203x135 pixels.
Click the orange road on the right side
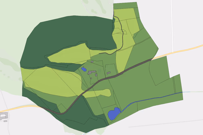(x=178, y=52)
